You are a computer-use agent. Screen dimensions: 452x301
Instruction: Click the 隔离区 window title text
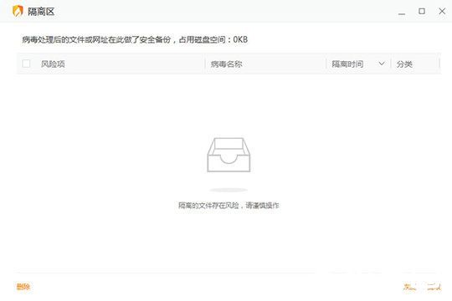[x=41, y=12]
